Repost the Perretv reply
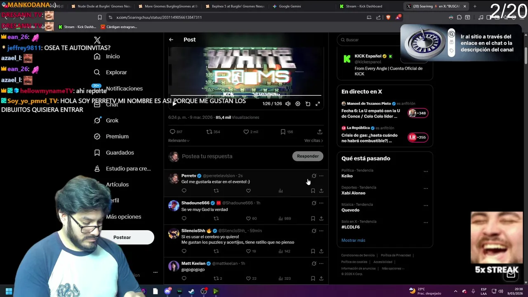The width and height of the screenshot is (528, 297). point(216,191)
